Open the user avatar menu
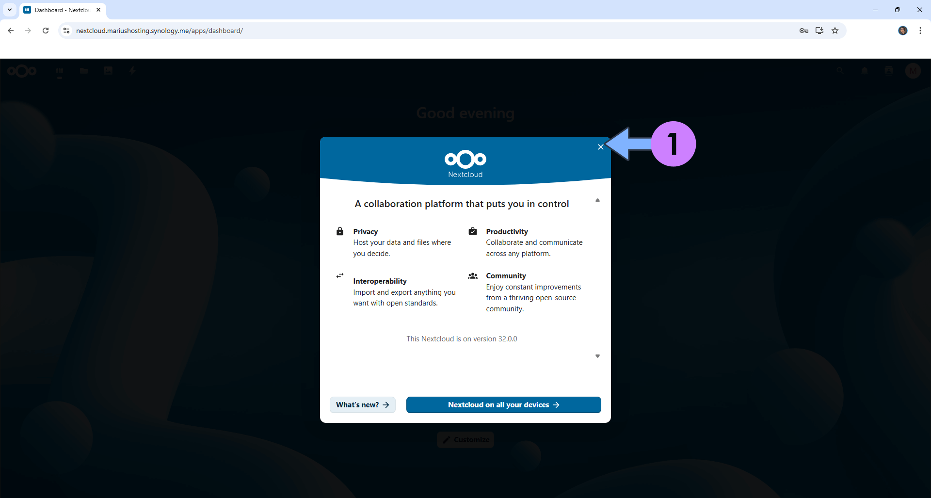Screen dimensions: 931x498 913,71
